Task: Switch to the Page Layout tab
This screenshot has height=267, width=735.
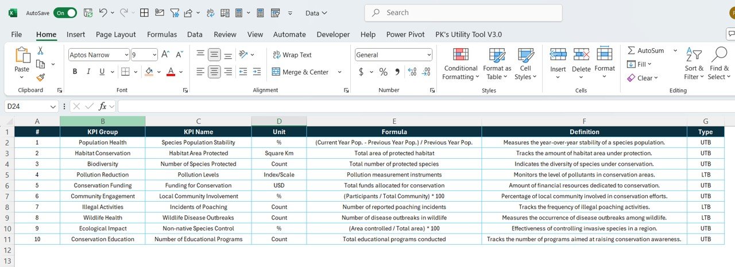Action: [x=116, y=34]
